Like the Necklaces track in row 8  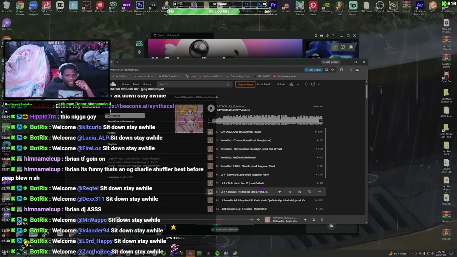click(280, 192)
